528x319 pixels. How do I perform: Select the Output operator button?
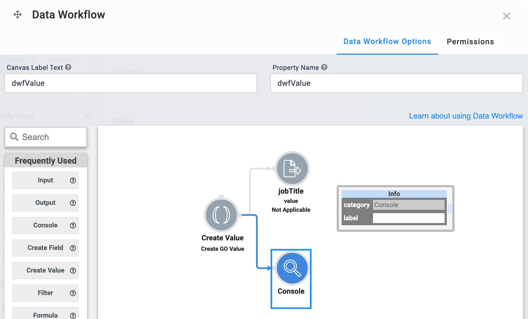coord(45,203)
